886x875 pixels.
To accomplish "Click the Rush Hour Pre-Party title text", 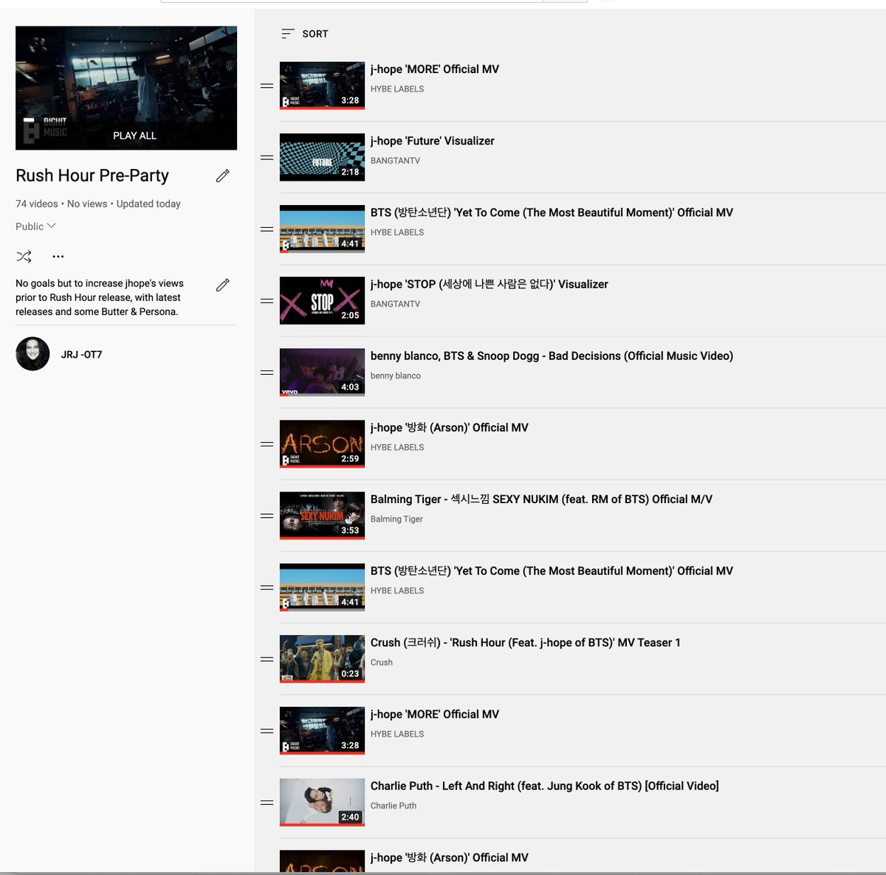I will (92, 176).
